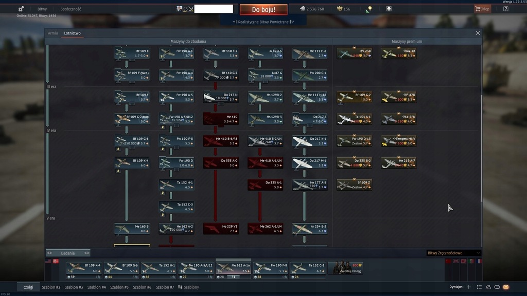Select the Fw 190 A-1 aircraft card

177,53
